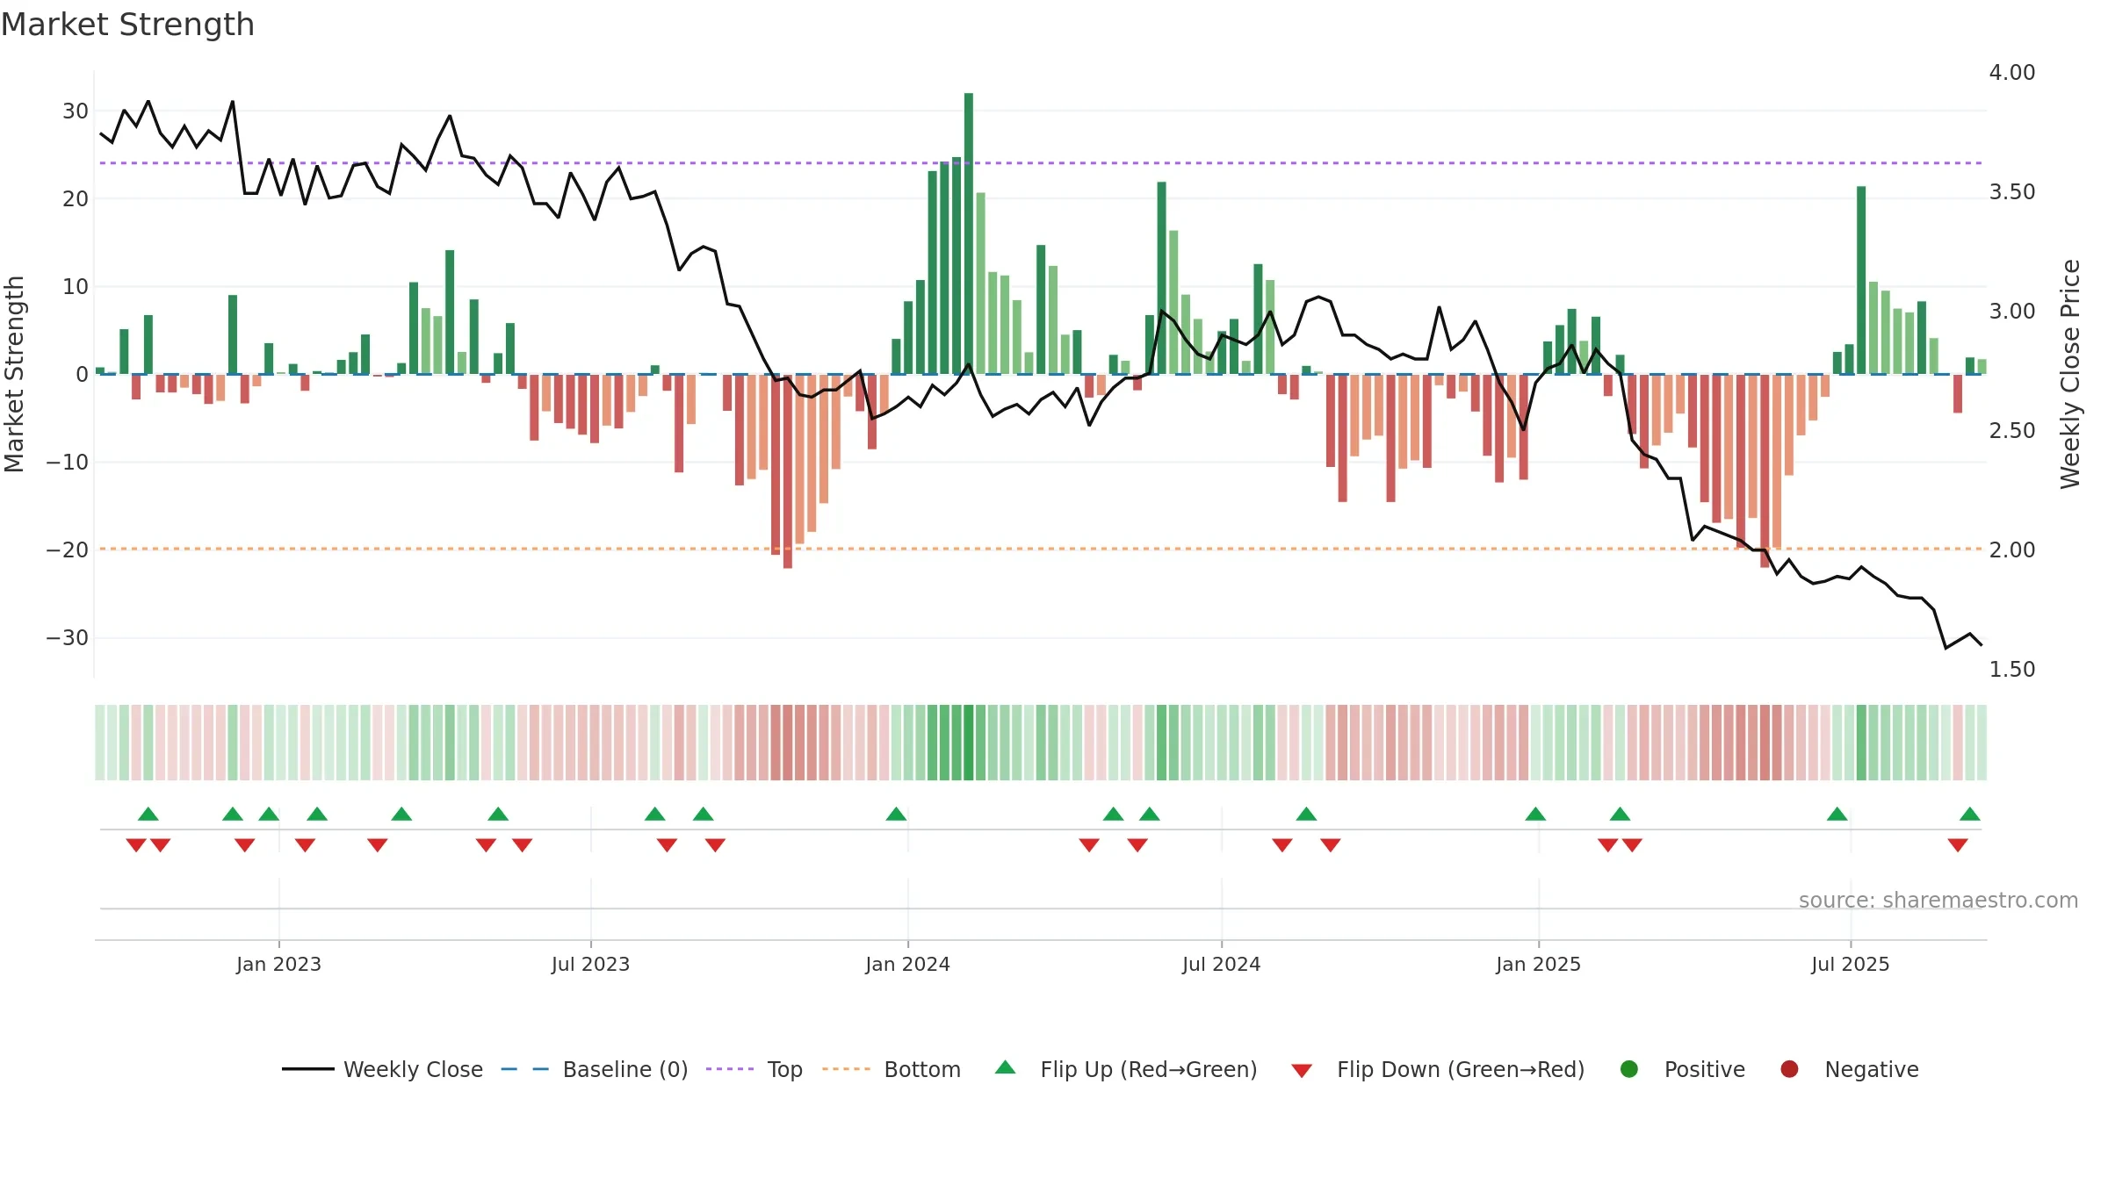Click the red Flip Down triangle in legend
Viewport: 2108px width, 1185px height.
[1302, 1070]
